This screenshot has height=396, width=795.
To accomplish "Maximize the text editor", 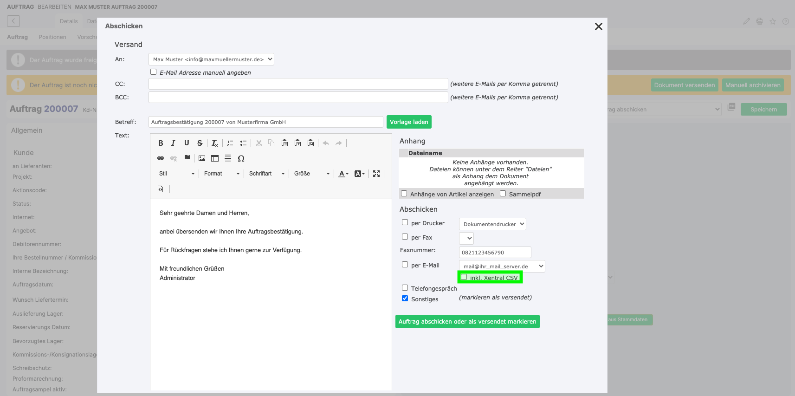I will click(x=376, y=174).
